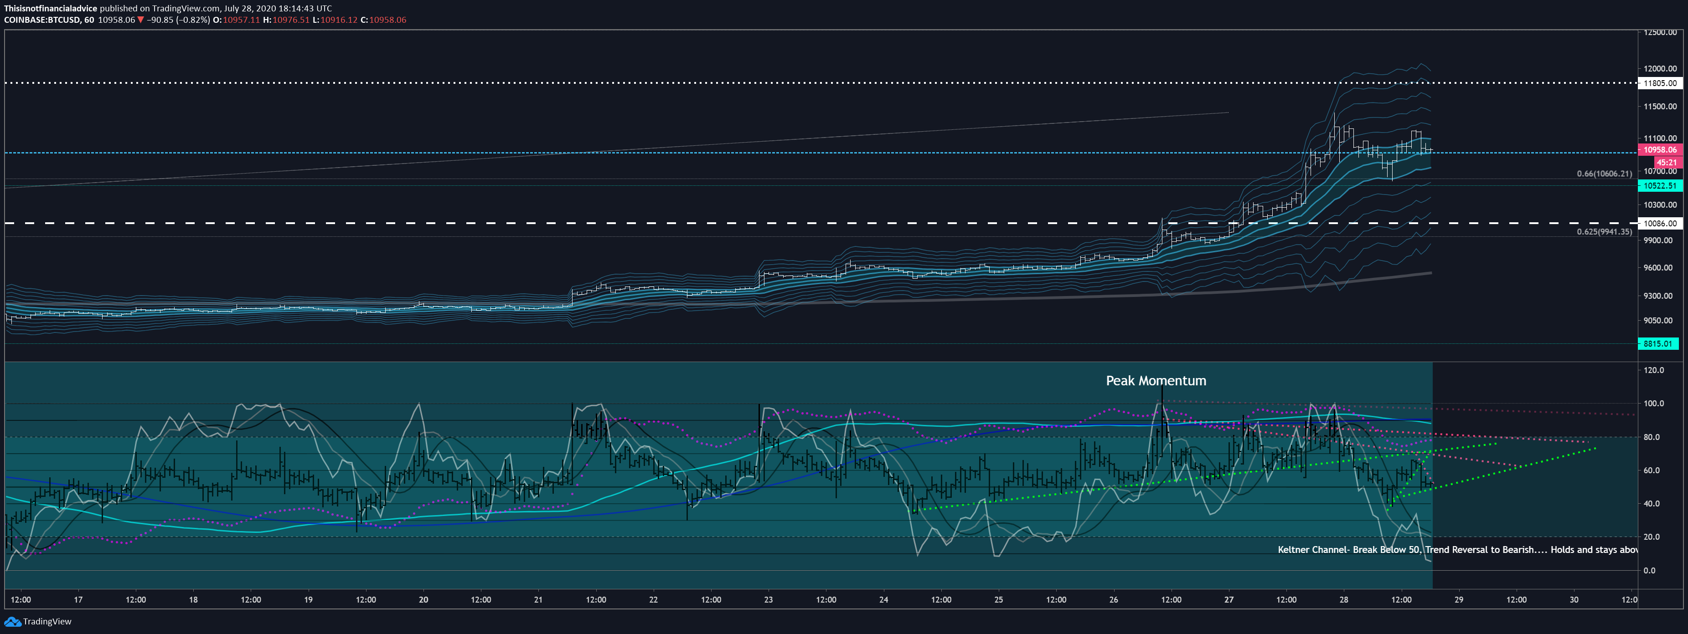Click the 40.0 indicator scale value
The width and height of the screenshot is (1688, 634).
click(x=1651, y=504)
